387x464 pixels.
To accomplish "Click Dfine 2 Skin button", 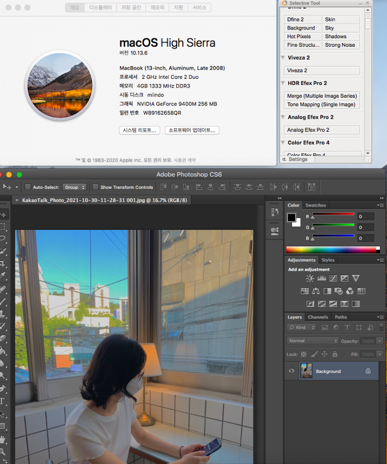I will [x=341, y=19].
